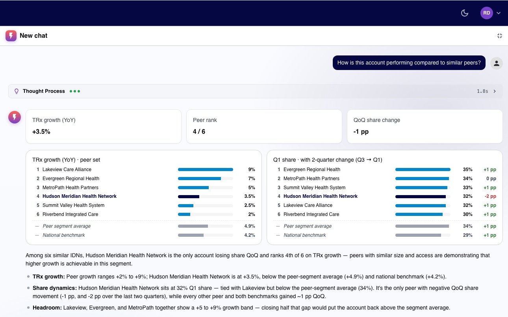
Task: Click the 29% National benchmark share value
Action: point(468,235)
